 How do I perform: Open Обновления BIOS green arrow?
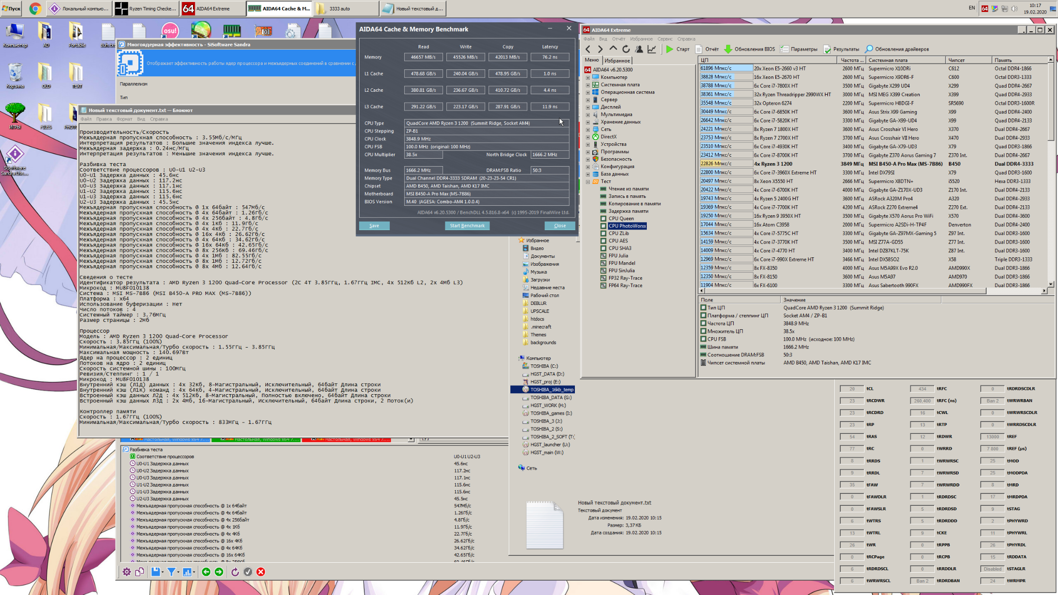728,49
